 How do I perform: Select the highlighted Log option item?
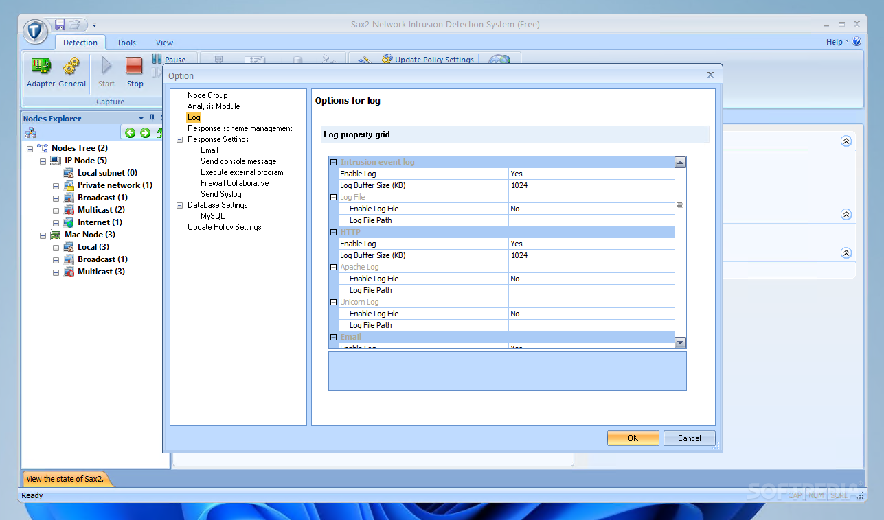(194, 117)
